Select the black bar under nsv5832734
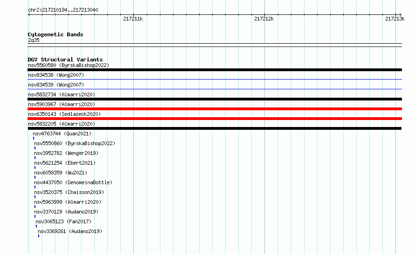This screenshot has height=254, width=415. 214,99
